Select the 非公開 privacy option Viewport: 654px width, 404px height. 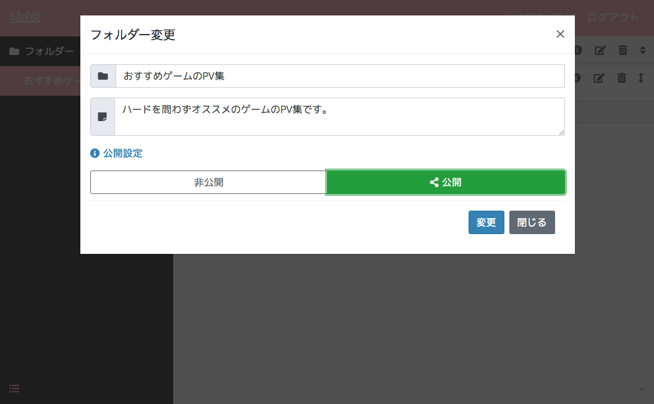coord(208,182)
